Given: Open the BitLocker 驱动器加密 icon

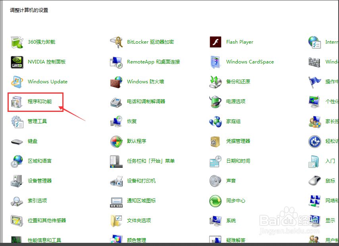Looking at the screenshot, I should coord(116,42).
